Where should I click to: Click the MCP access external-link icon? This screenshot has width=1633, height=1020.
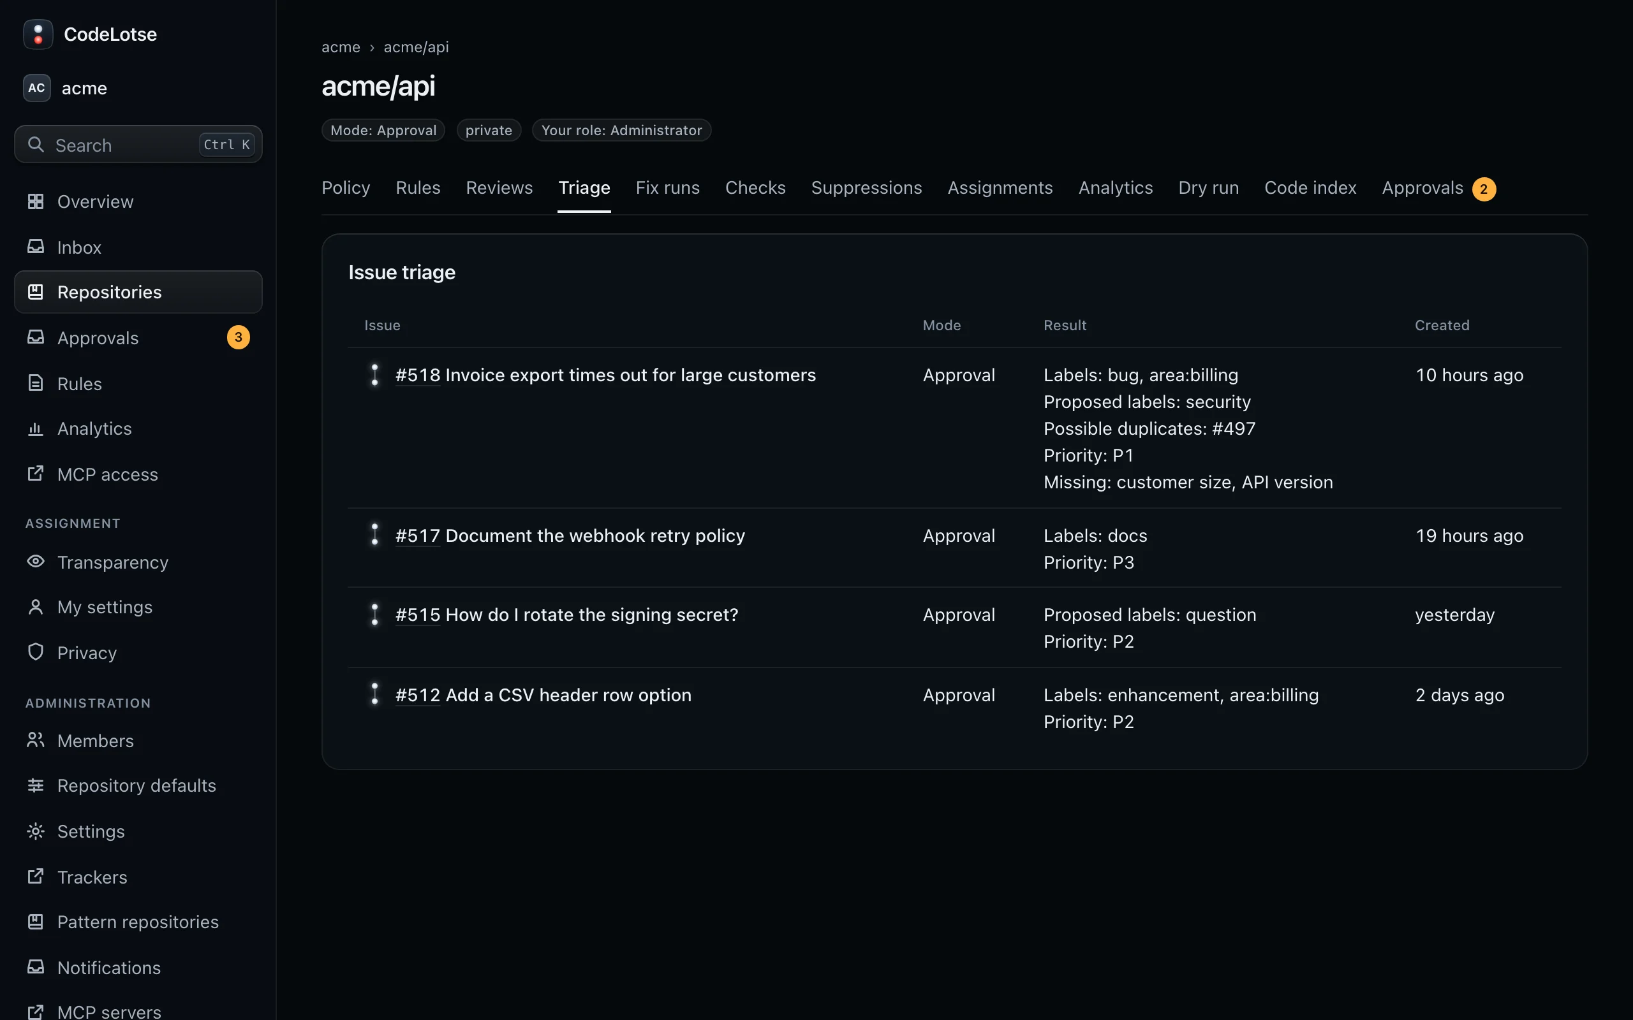(36, 474)
